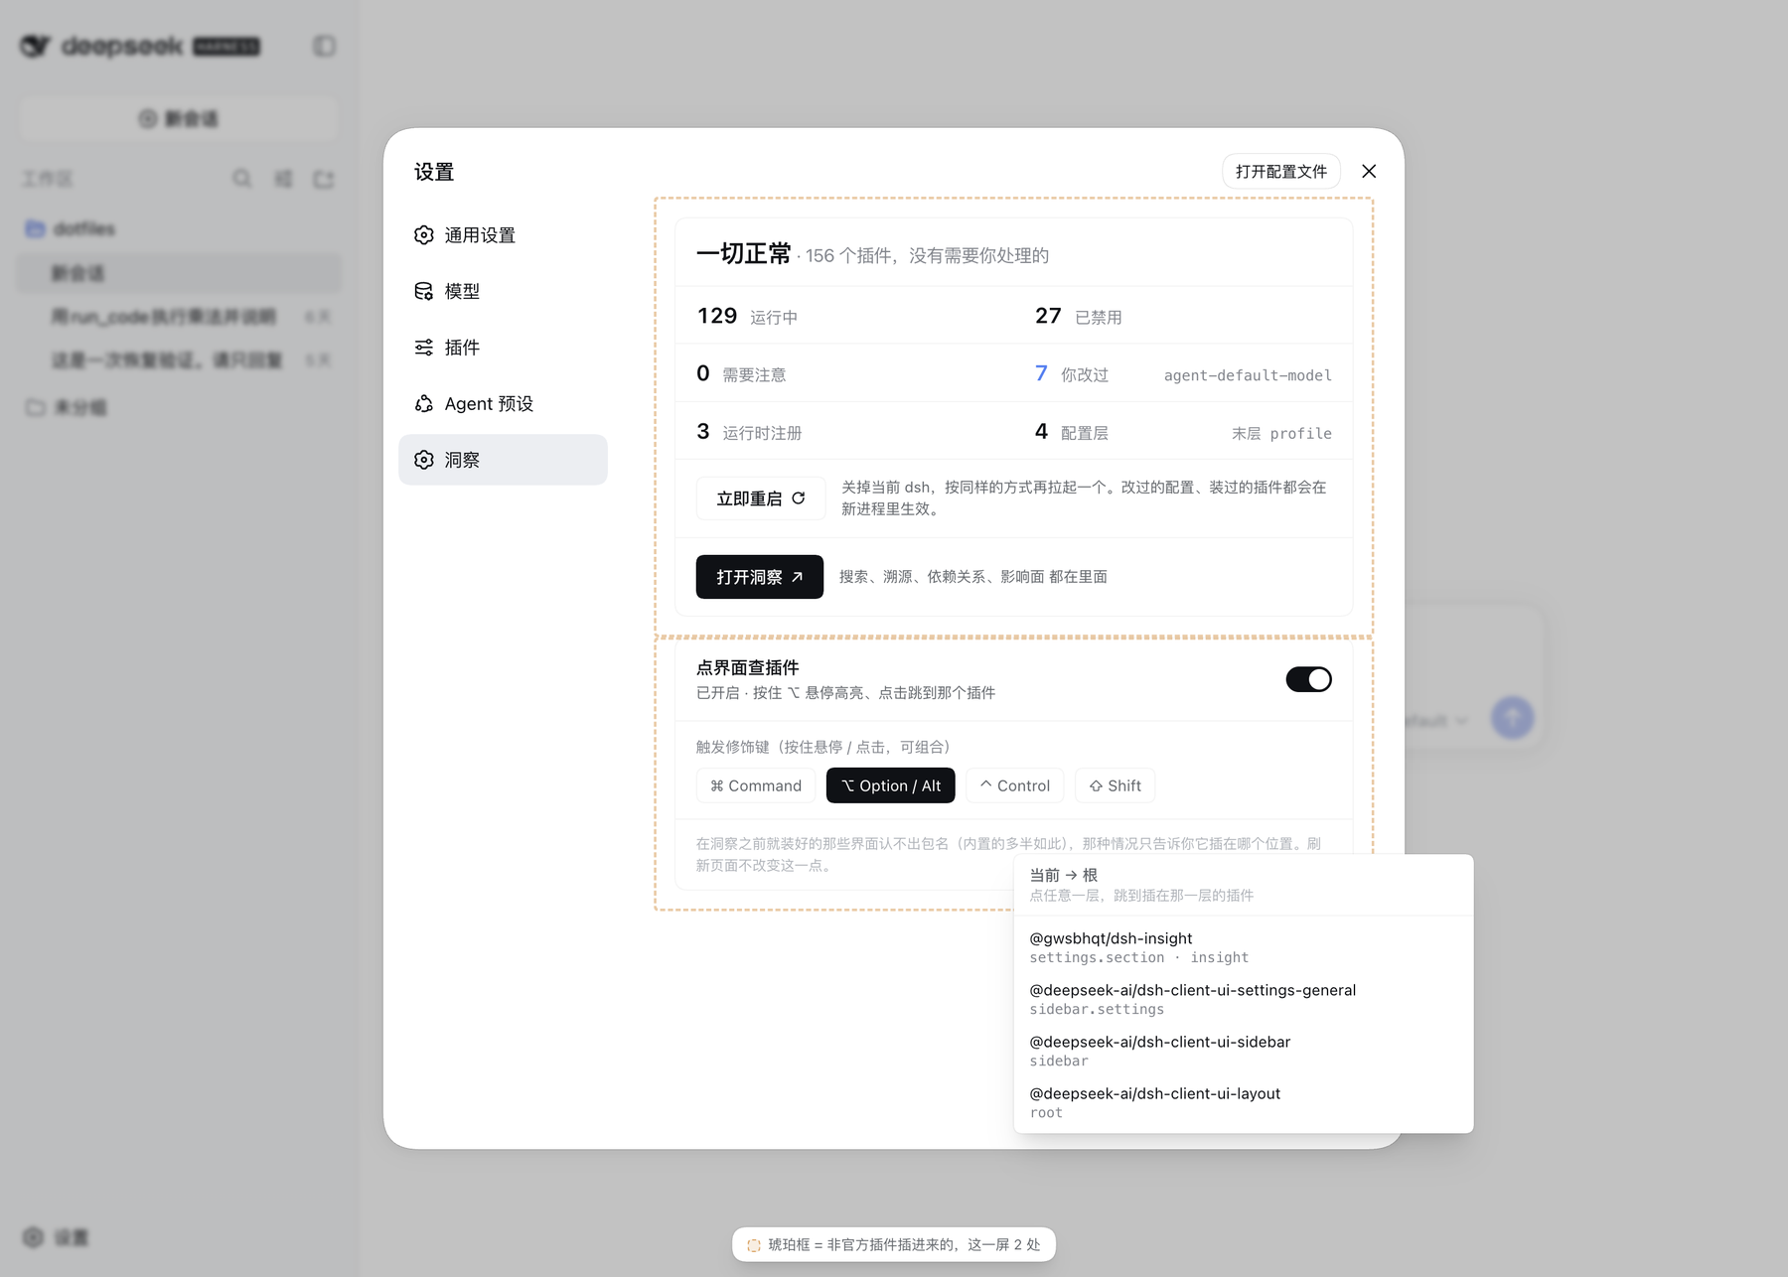Screen dimensions: 1788x1277
Task: Click the 0 需要注意 statistic
Action: (x=741, y=374)
